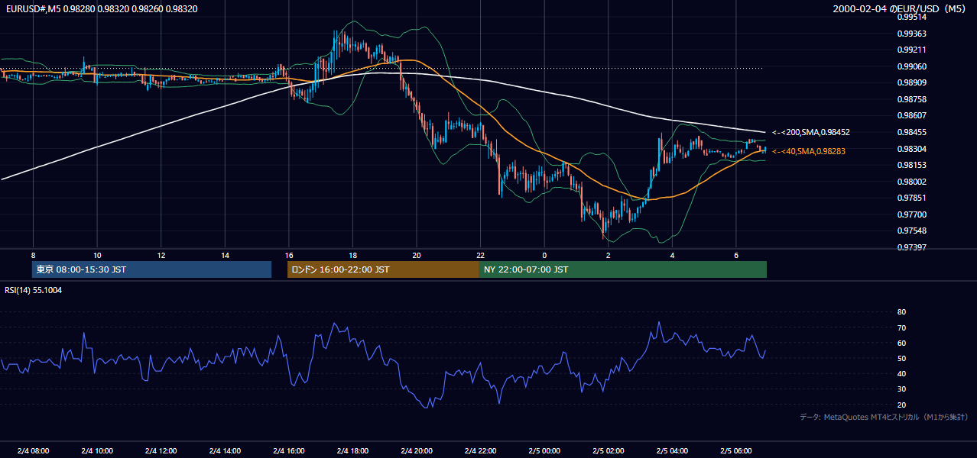Click price axis value 0.98758
The height and width of the screenshot is (458, 977).
911,99
